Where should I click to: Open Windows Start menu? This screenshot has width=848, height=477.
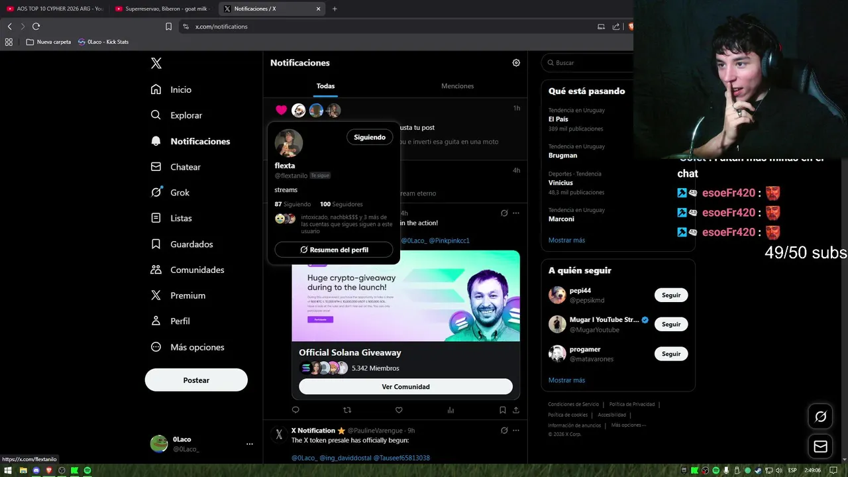pyautogui.click(x=9, y=470)
